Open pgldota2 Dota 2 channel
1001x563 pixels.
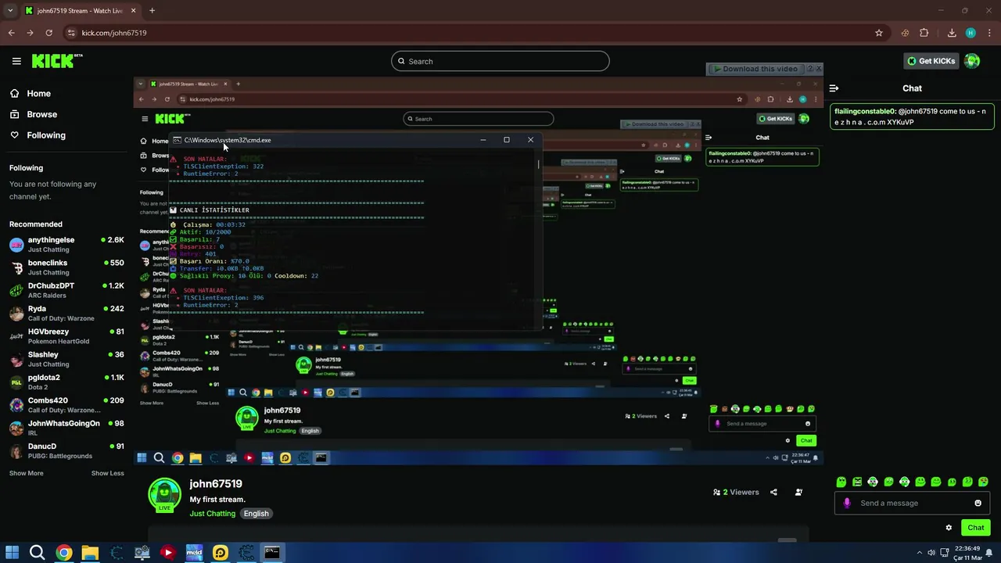pos(66,382)
